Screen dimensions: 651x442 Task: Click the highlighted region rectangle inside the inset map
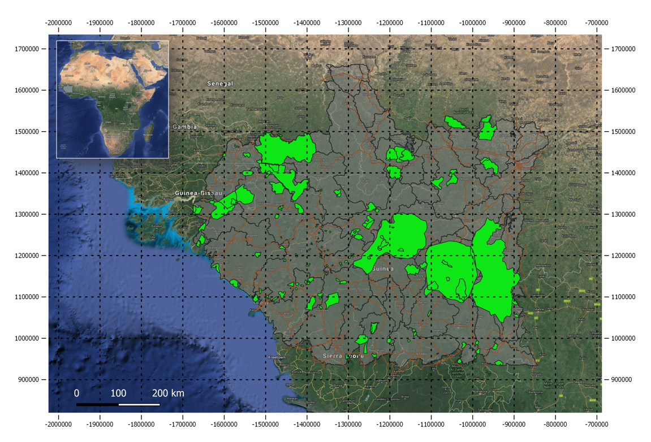click(68, 88)
